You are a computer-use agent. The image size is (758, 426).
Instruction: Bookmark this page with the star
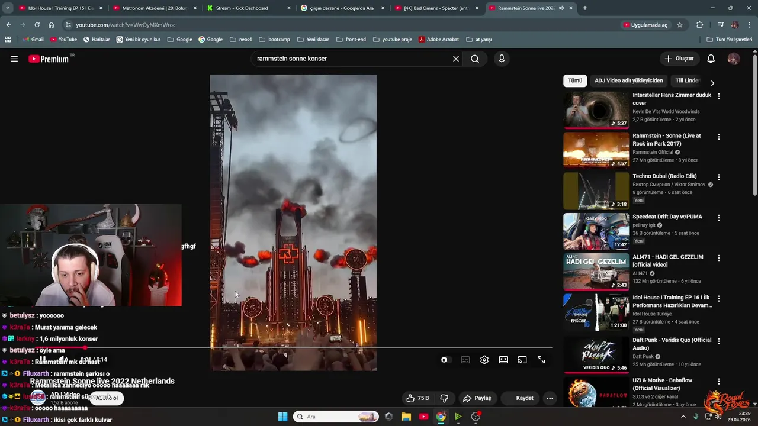click(680, 25)
